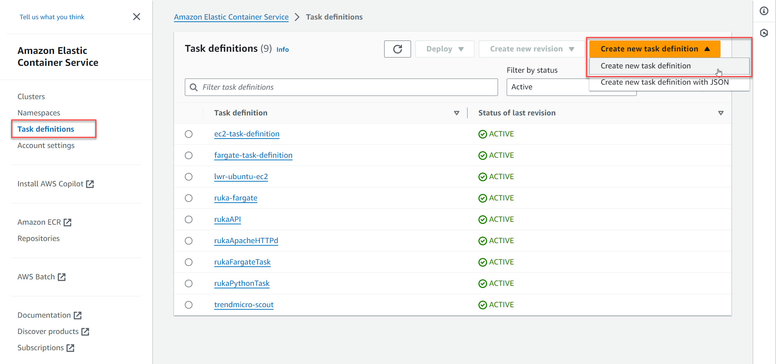Select radio button for rukaAPI row
This screenshot has height=364, width=776.
coord(188,220)
